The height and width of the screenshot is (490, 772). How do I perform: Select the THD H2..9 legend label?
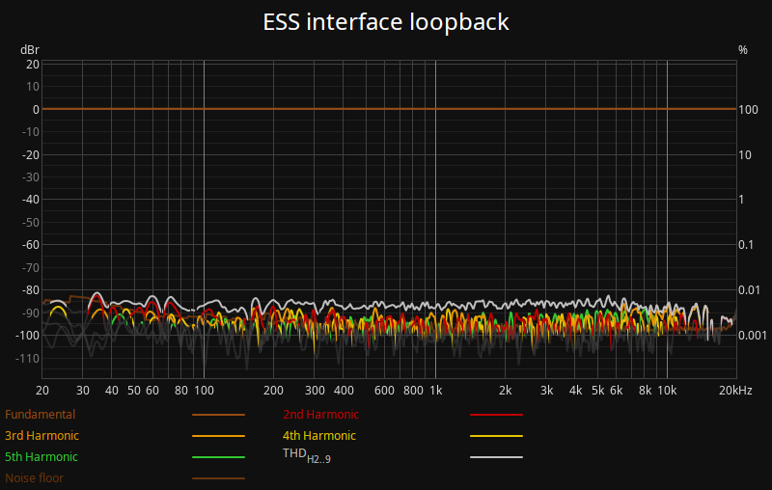pos(307,455)
